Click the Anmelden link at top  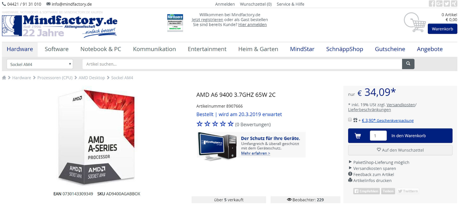click(x=225, y=4)
